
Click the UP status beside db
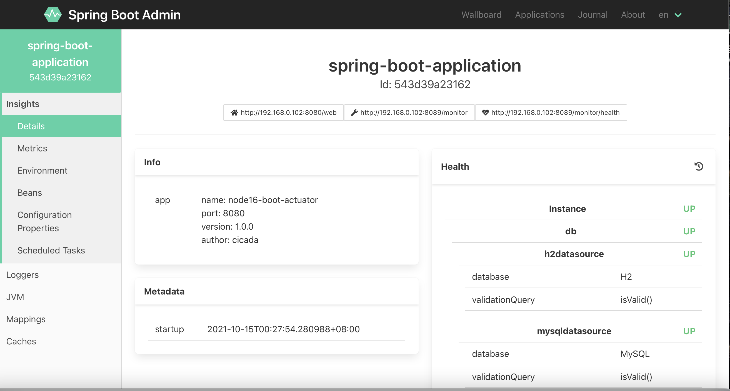click(689, 232)
